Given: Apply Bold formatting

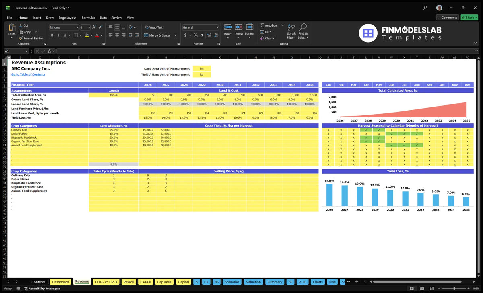Looking at the screenshot, I should (52, 35).
